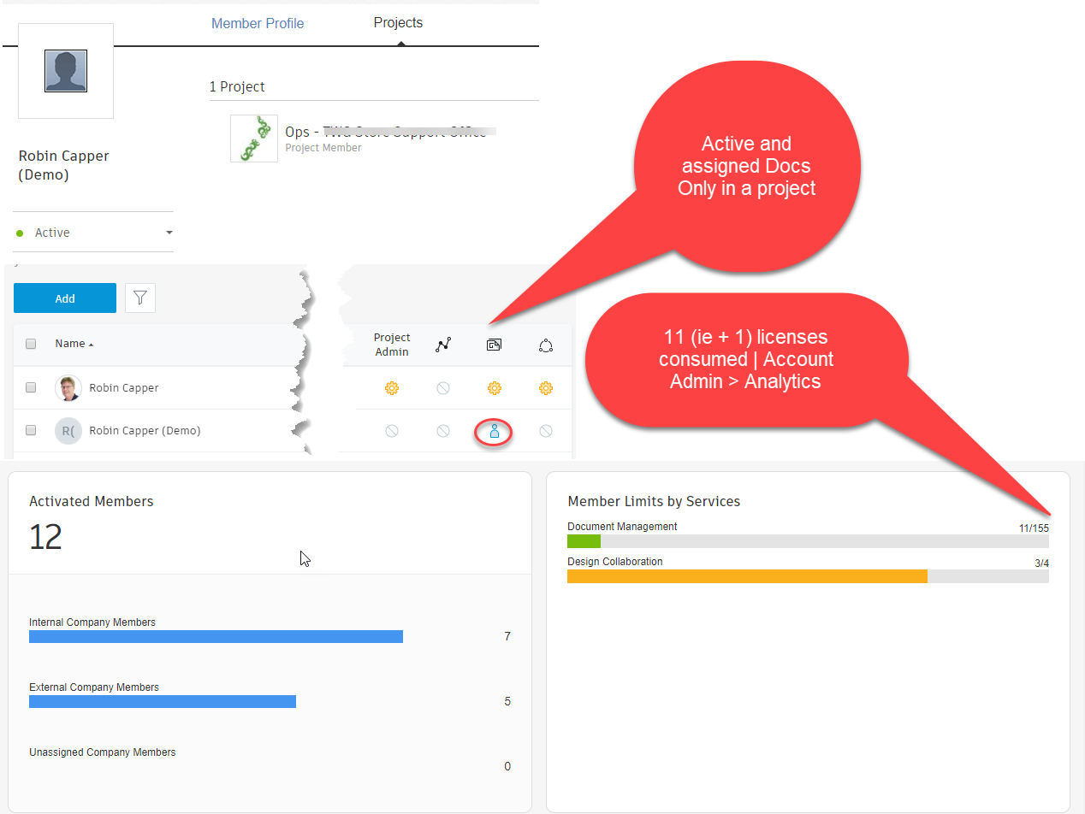Screen dimensions: 1085x814
Task: Open the Member Profile tab
Action: 258,23
